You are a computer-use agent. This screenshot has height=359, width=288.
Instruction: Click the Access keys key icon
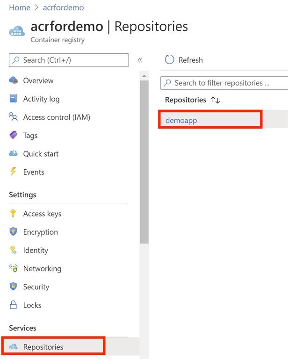point(13,213)
